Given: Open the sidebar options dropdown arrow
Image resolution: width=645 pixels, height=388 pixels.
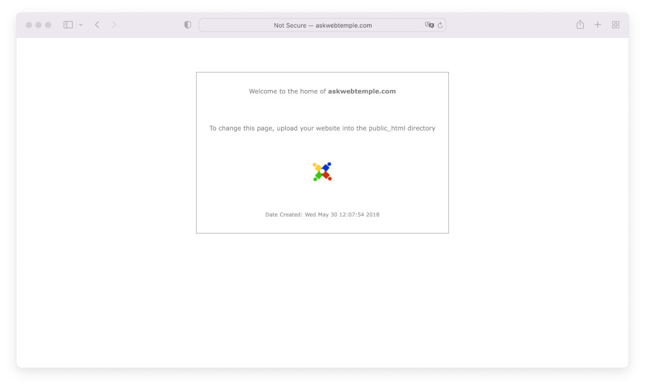Looking at the screenshot, I should [81, 25].
